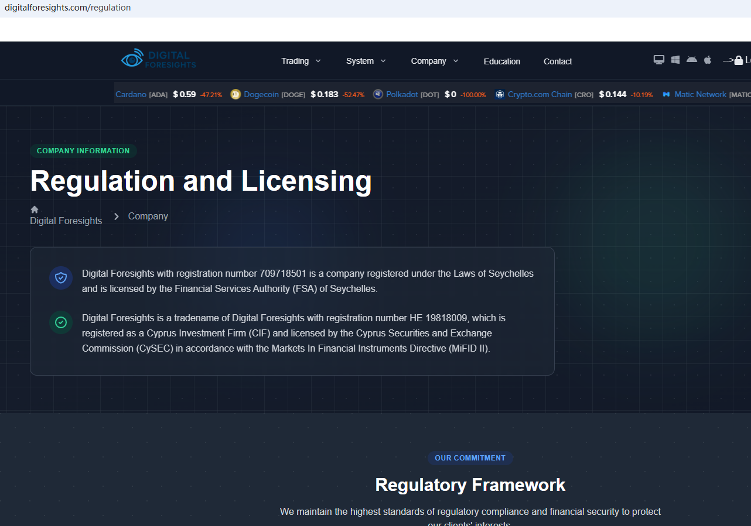
Task: Click the Dogecoin coin icon in ticker
Action: (235, 94)
